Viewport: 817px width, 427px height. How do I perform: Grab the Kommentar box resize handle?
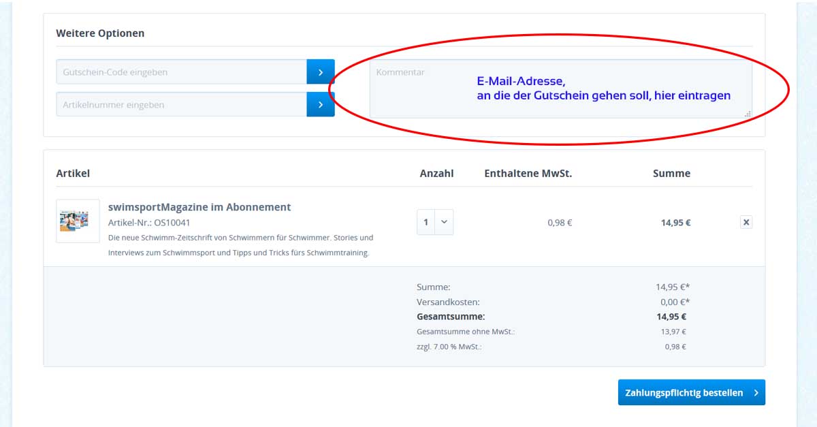click(748, 114)
